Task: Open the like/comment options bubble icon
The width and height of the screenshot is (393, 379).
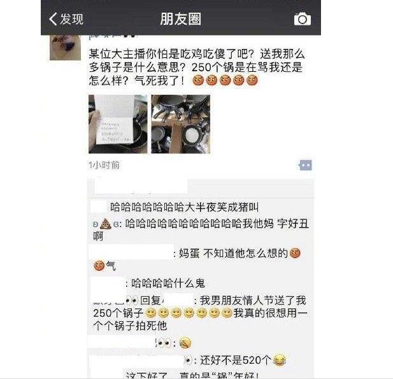Action: 306,165
